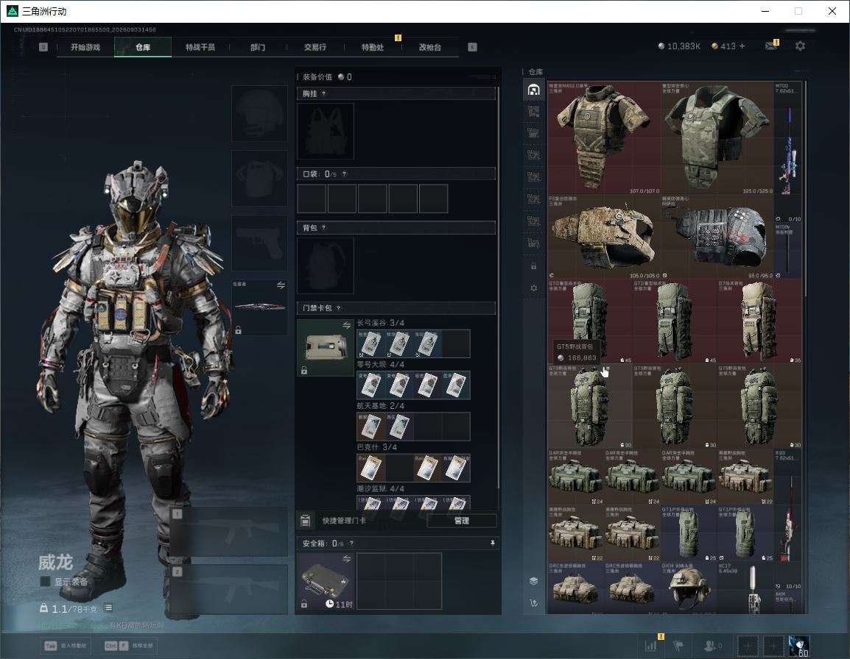Swap the safe box via arrows icon
Screen dimensions: 850x659
coord(346,558)
